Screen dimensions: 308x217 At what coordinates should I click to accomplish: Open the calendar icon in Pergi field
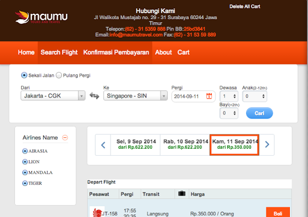pos(209,96)
